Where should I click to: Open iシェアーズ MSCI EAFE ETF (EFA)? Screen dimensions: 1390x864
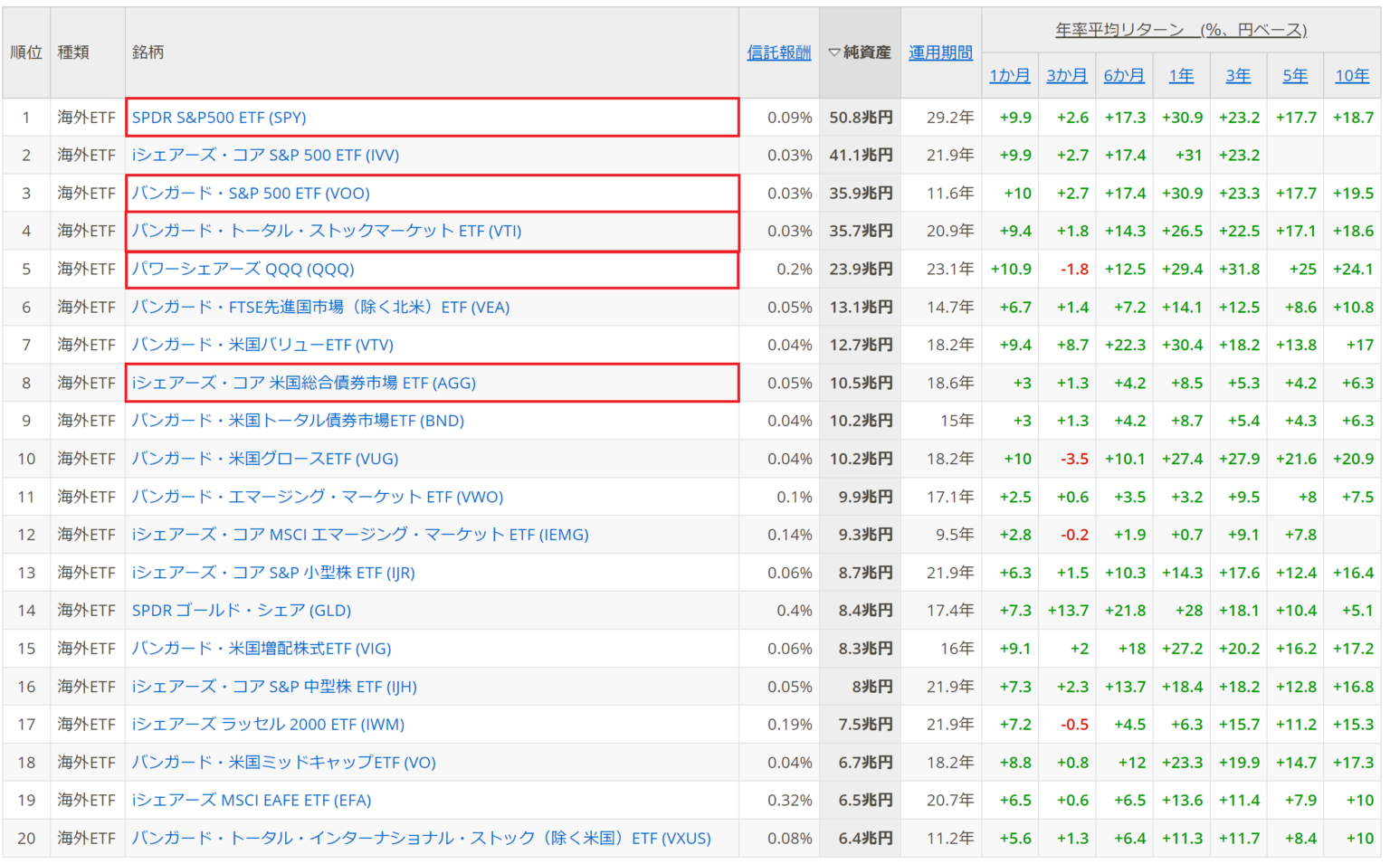[251, 801]
